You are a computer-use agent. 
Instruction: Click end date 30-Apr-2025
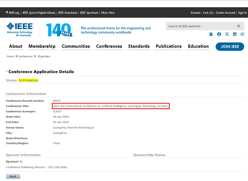61,122
